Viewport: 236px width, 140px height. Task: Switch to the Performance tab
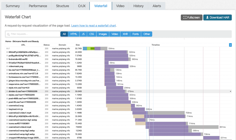click(x=37, y=6)
